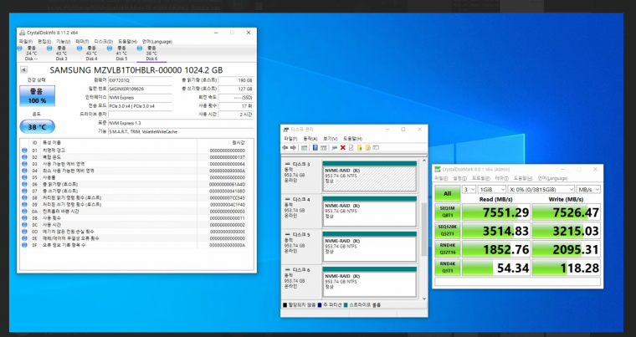
Task: Click the empty comment field below CrystalDiskMark results
Action: (517, 282)
